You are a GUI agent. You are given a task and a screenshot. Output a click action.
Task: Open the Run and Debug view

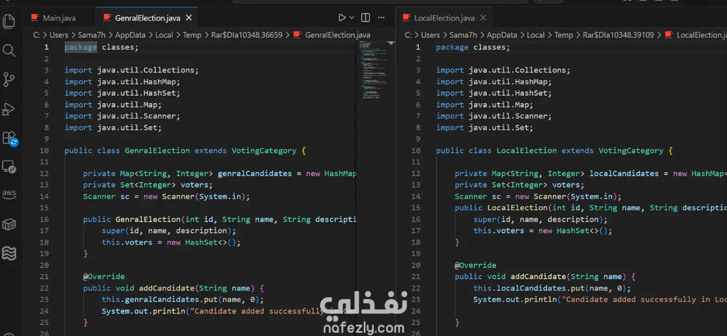(9, 109)
